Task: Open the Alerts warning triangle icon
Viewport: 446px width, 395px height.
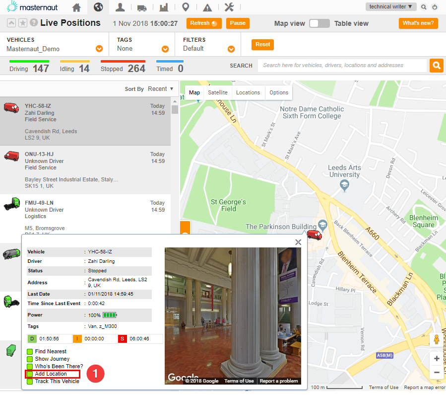Action: click(x=207, y=7)
